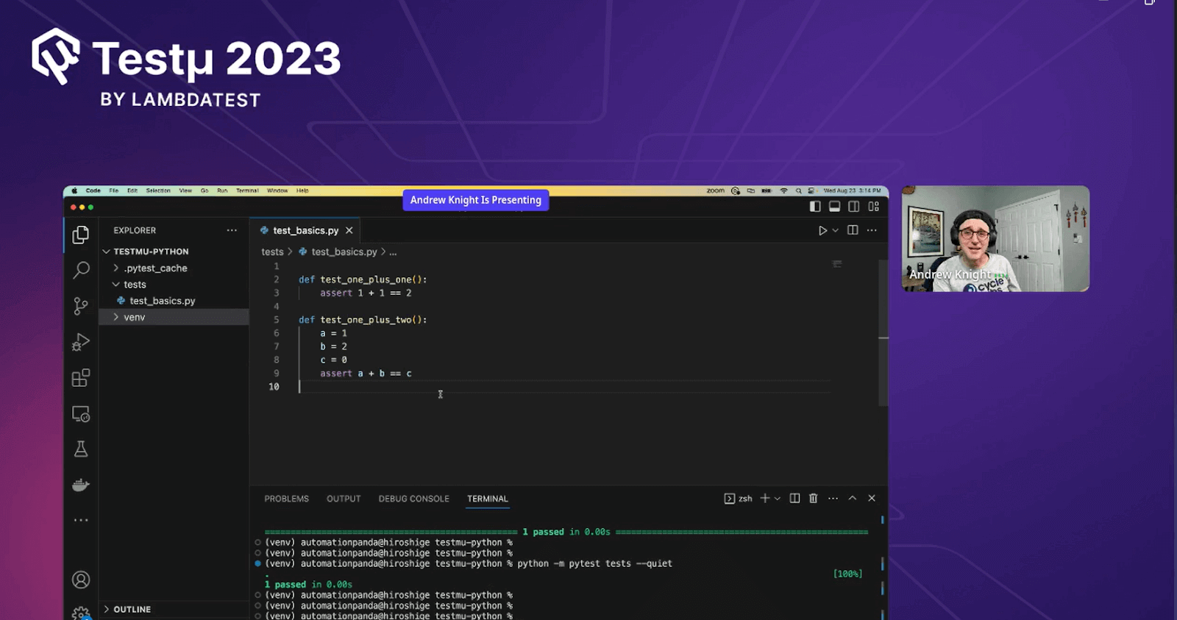Open the Terminal menu in the menu bar

point(247,190)
